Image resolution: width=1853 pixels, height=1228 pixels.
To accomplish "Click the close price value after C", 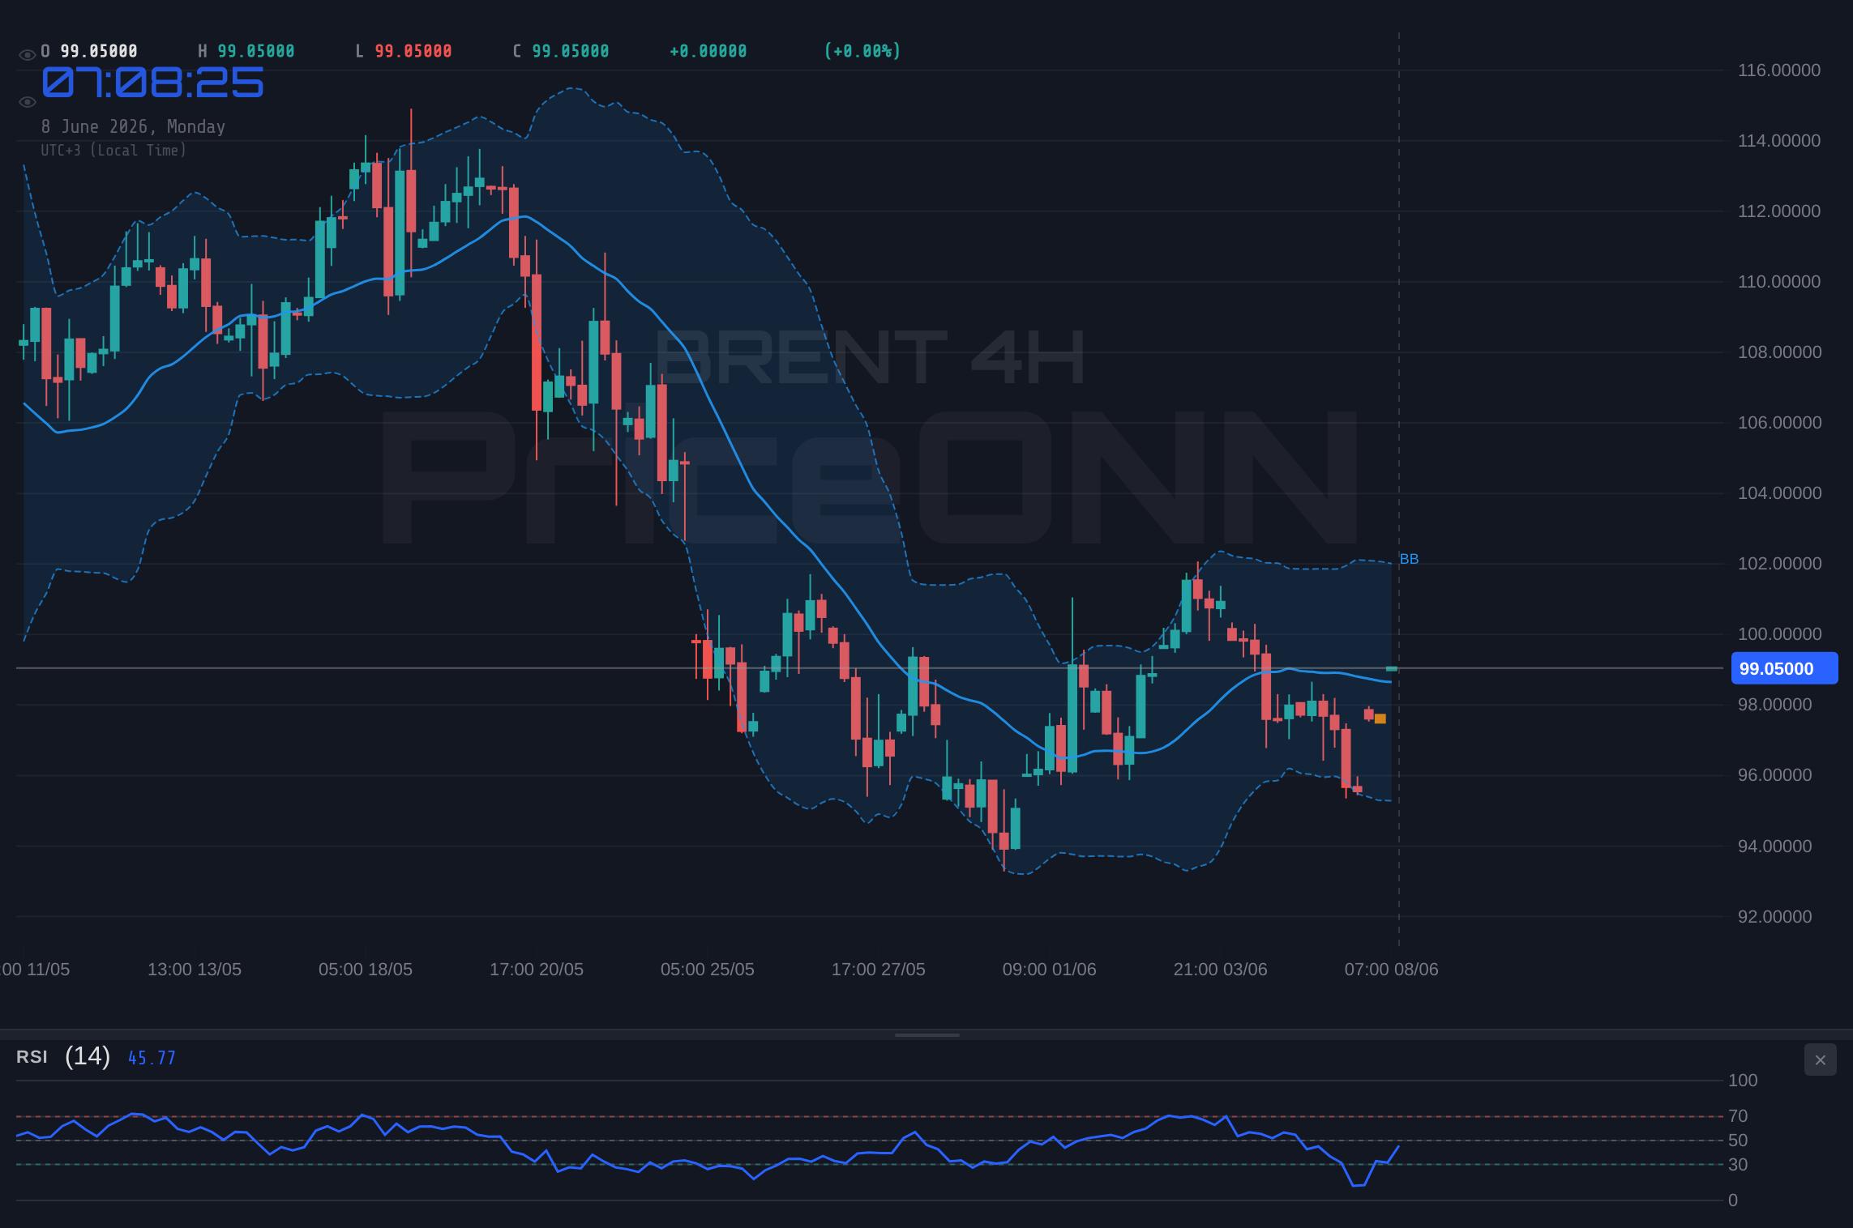I will click(x=571, y=51).
